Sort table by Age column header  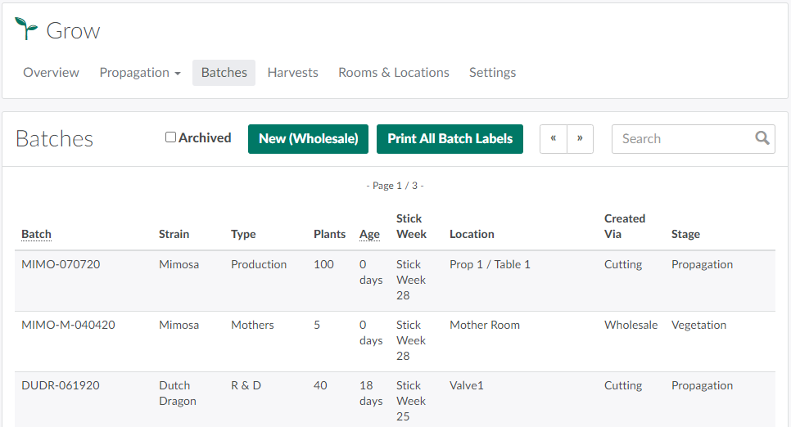click(369, 234)
